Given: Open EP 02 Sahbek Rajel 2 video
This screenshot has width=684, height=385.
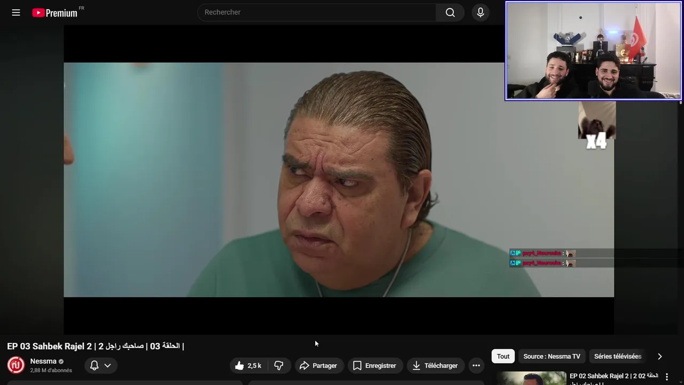Looking at the screenshot, I should [x=614, y=376].
